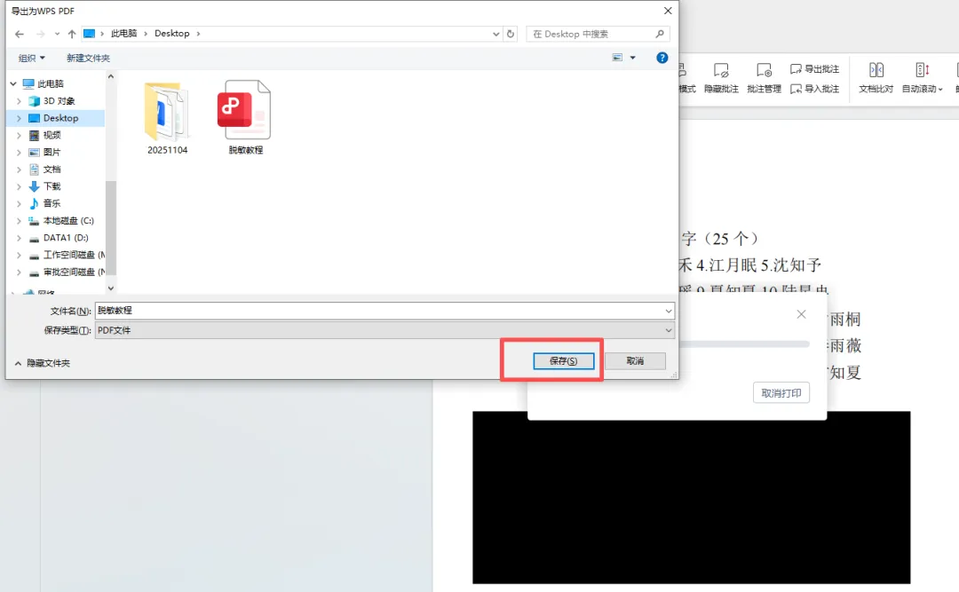This screenshot has height=592, width=959.
Task: Click navigation pane scroll down arrow
Action: tap(111, 288)
